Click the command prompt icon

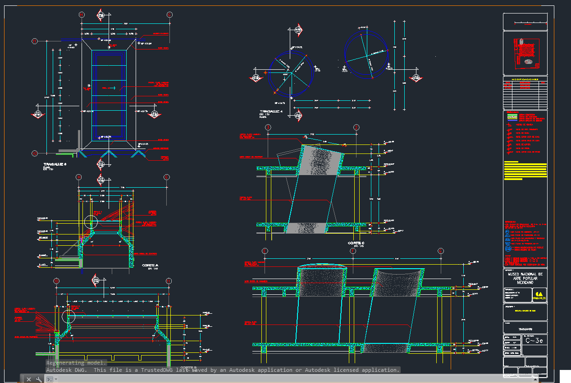point(50,379)
